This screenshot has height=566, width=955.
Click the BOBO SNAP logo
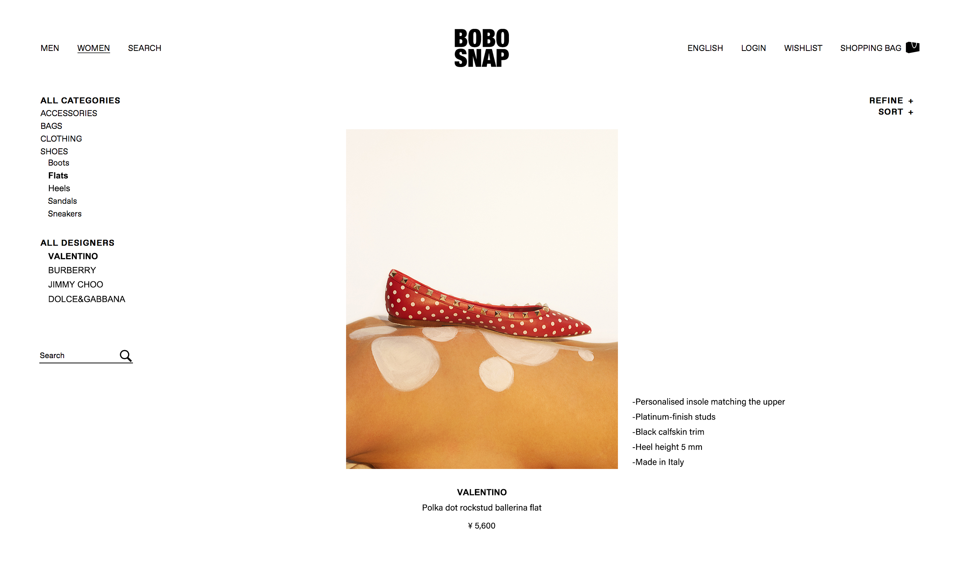click(481, 48)
